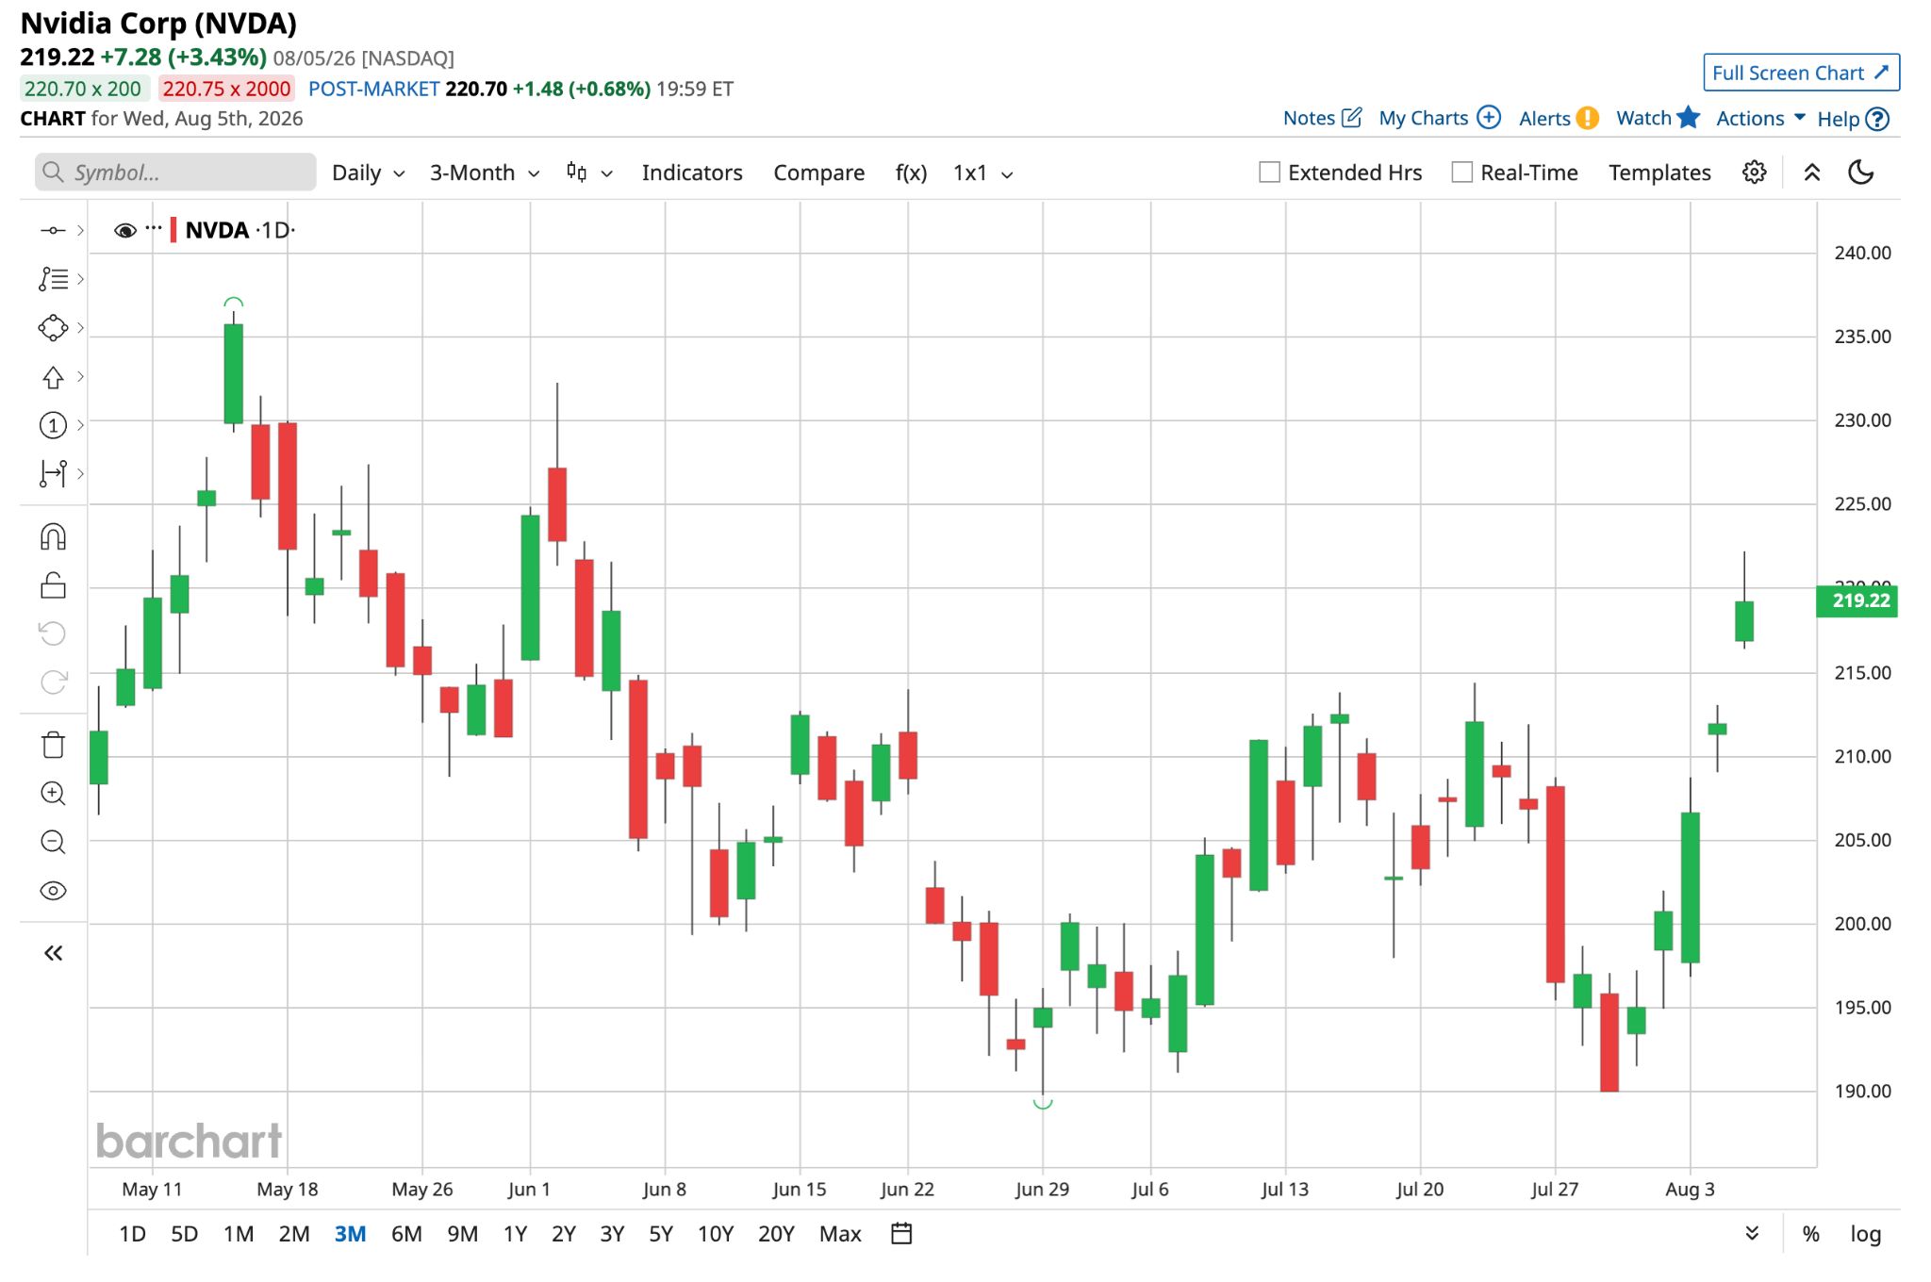
Task: Hide the NVDA series with eye icon
Action: [124, 231]
